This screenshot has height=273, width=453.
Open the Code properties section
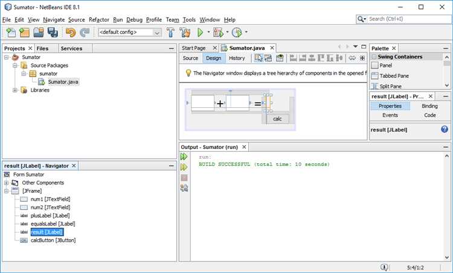(x=430, y=115)
